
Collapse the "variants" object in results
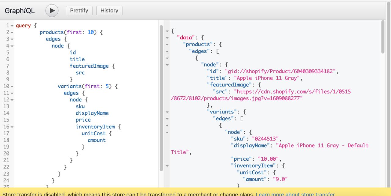[x=167, y=112]
